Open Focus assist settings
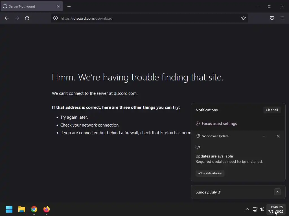The height and width of the screenshot is (216, 289). click(216, 124)
